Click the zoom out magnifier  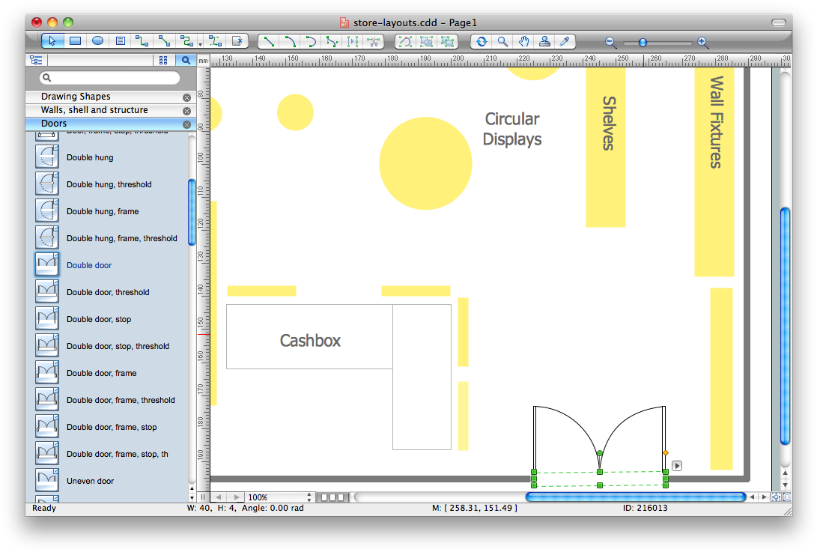[610, 43]
